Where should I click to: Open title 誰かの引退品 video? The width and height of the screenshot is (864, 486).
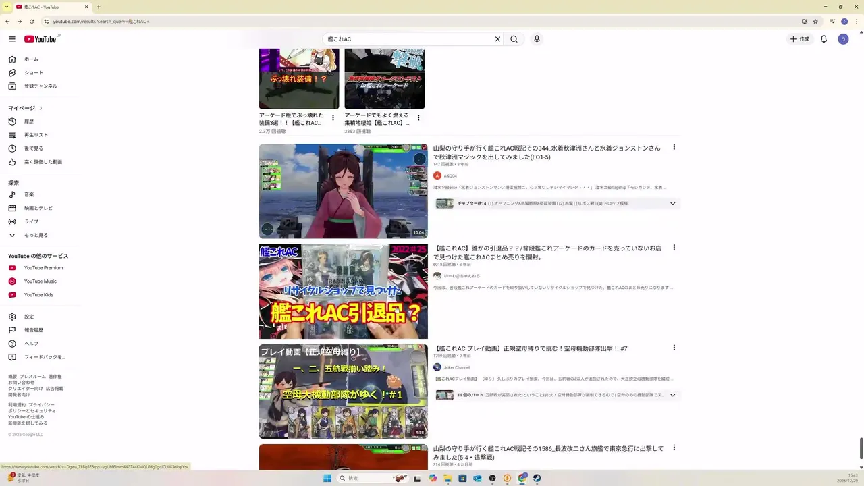click(x=547, y=252)
